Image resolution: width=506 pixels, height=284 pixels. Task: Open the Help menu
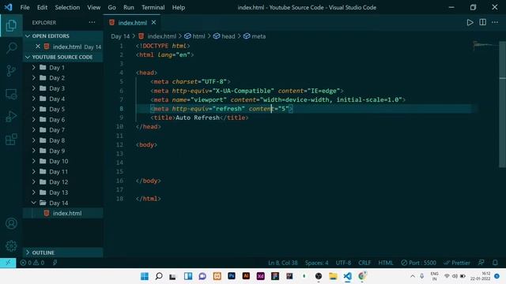coord(178,7)
